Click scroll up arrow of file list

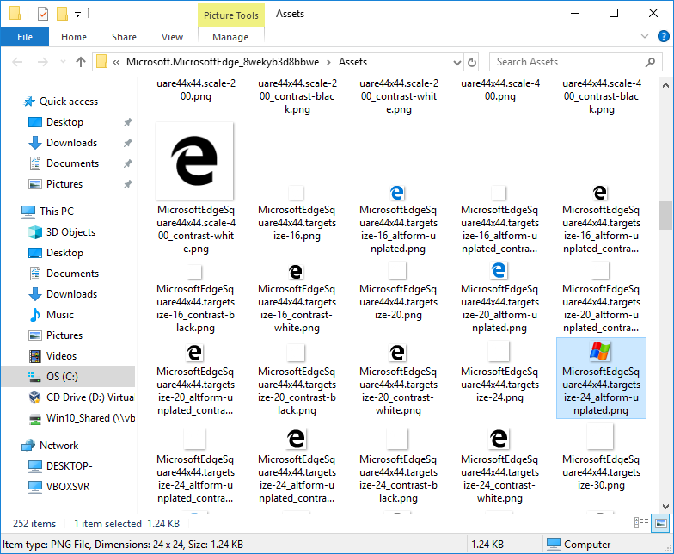665,85
